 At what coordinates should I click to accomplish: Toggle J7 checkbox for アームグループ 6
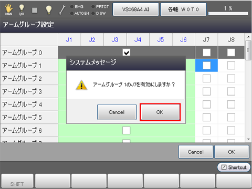206,130
